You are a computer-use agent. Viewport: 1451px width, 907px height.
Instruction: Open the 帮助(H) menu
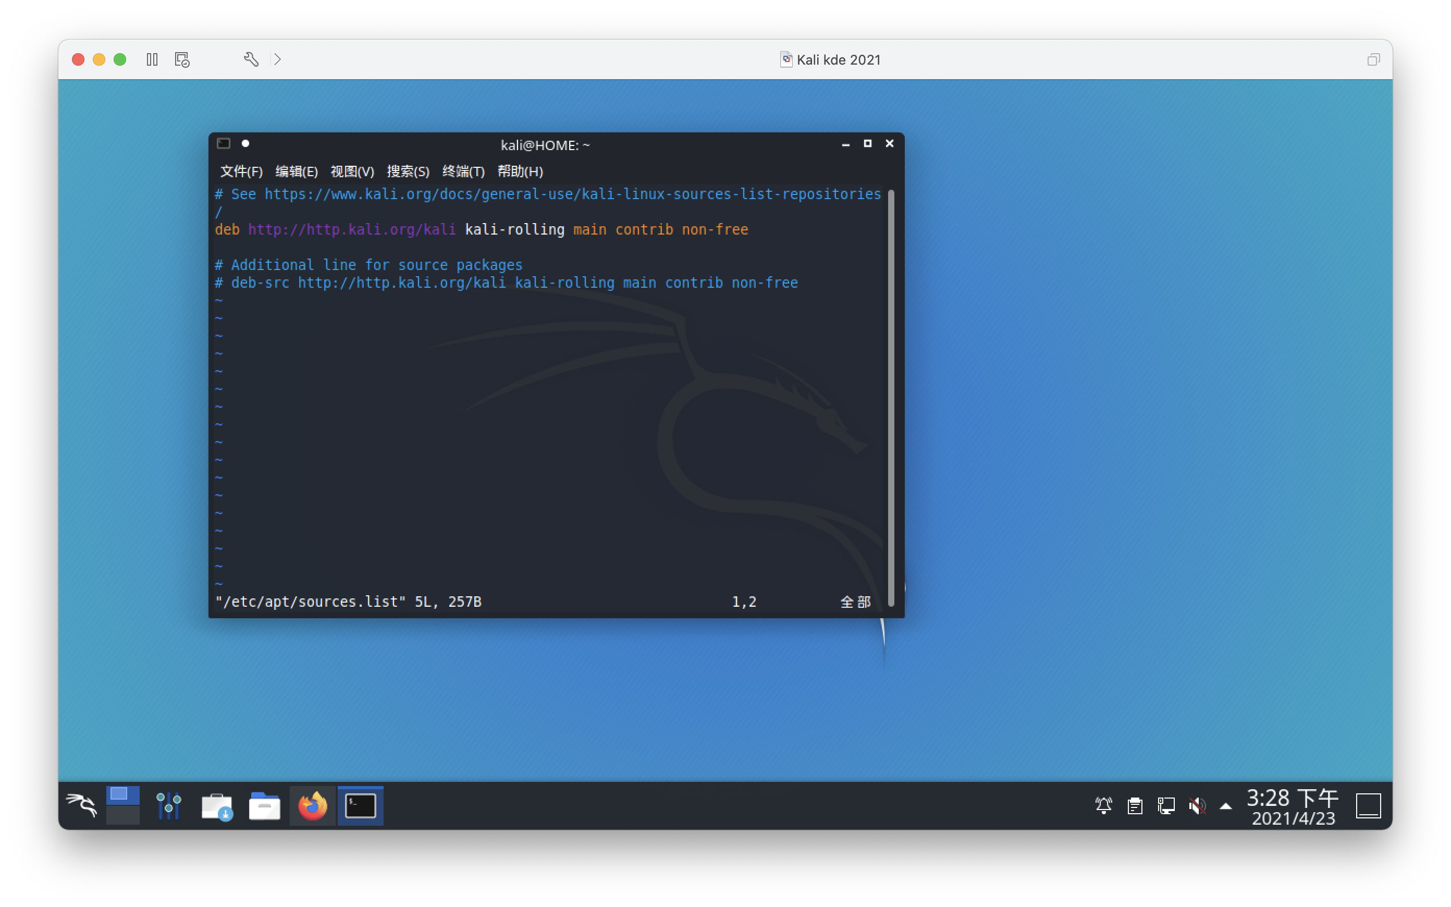click(520, 171)
